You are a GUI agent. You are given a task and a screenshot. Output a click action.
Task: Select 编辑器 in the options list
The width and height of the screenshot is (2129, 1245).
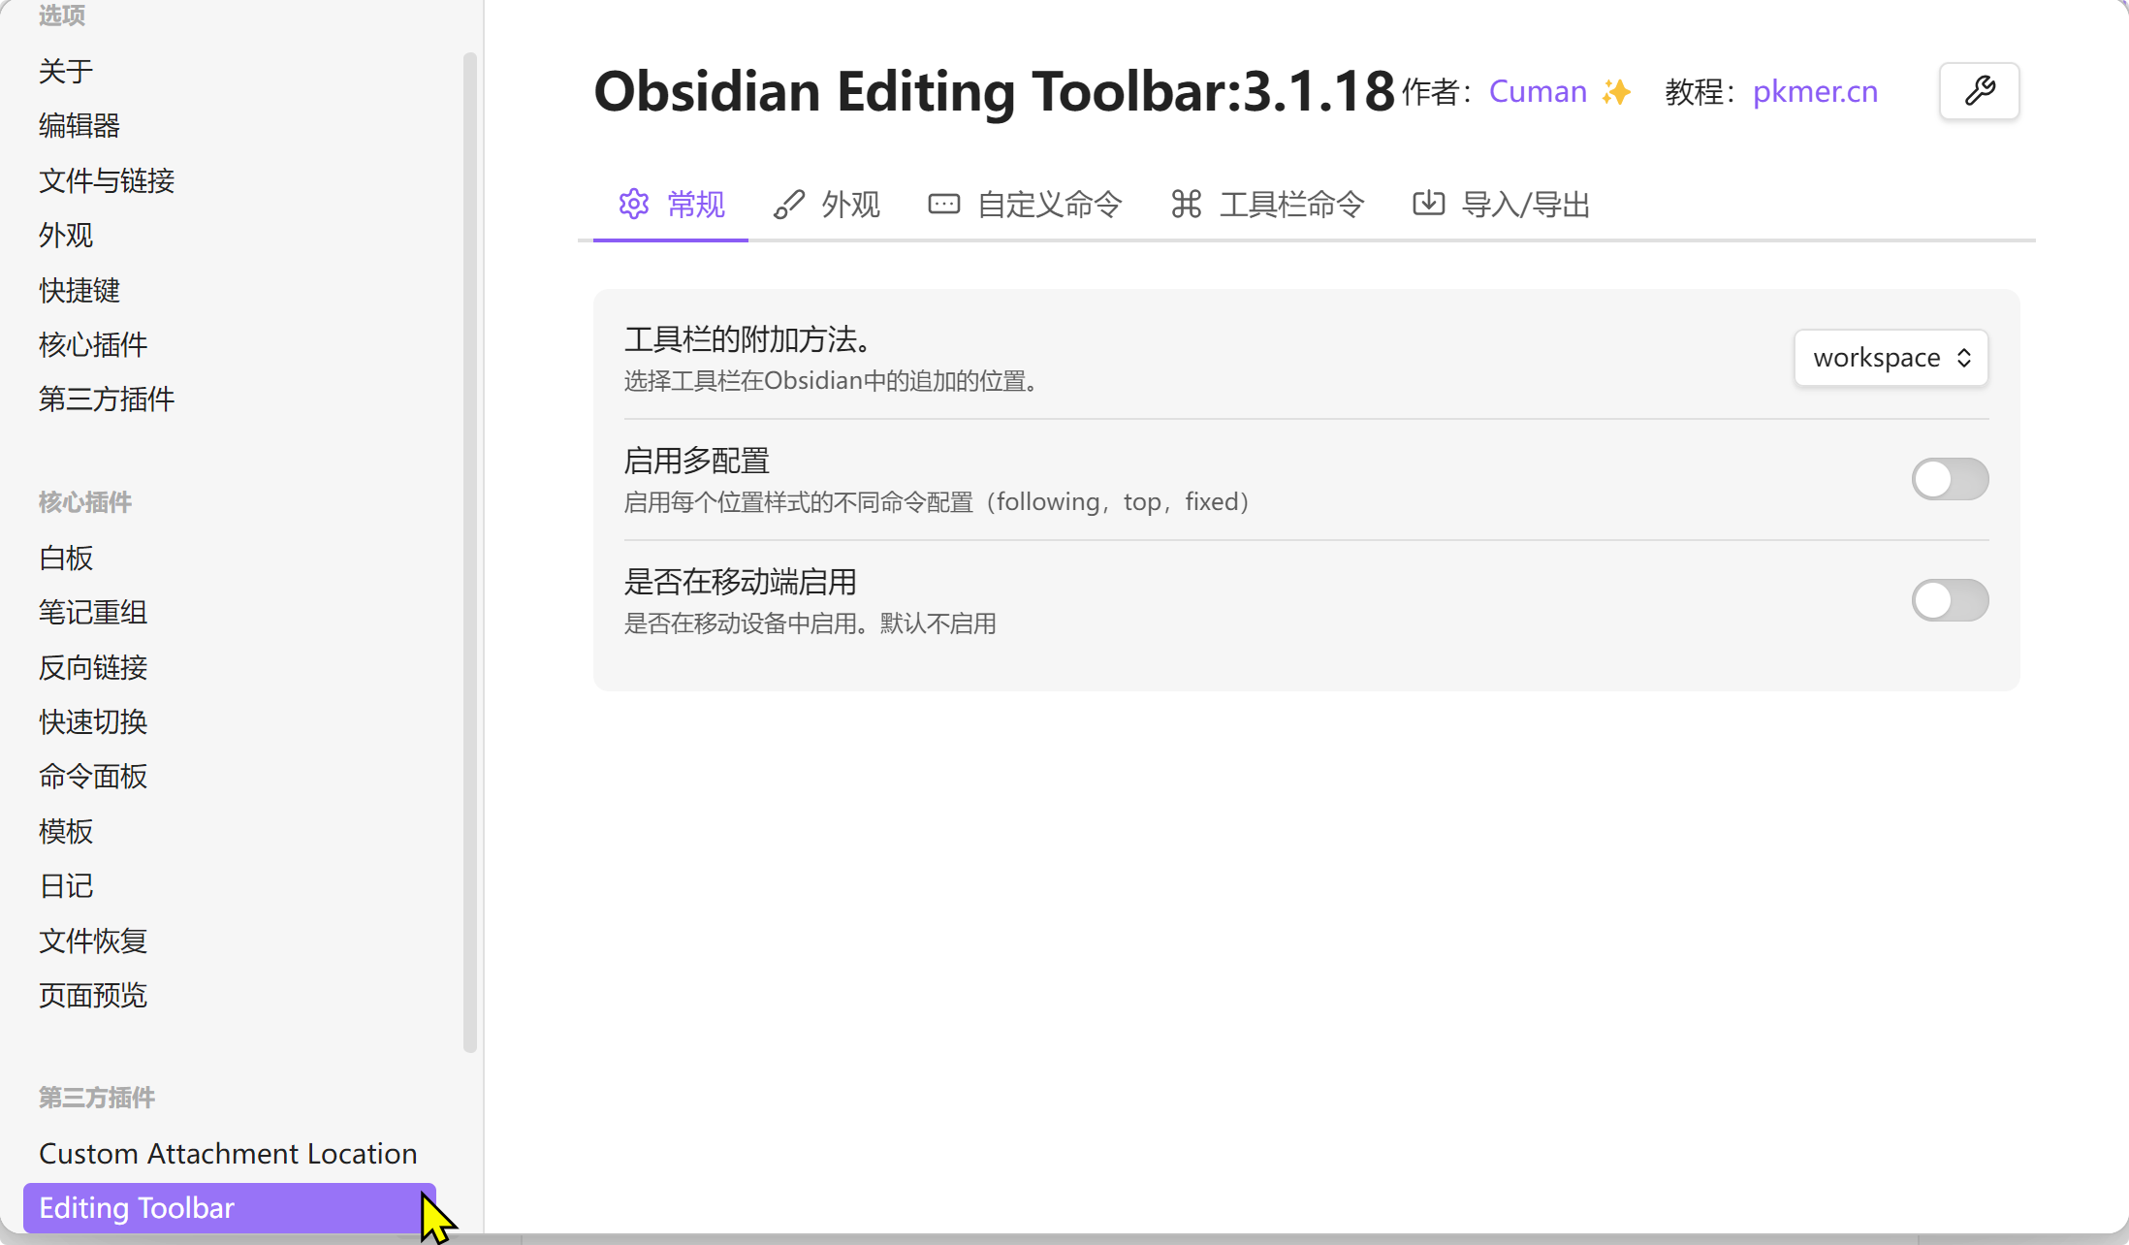79,125
